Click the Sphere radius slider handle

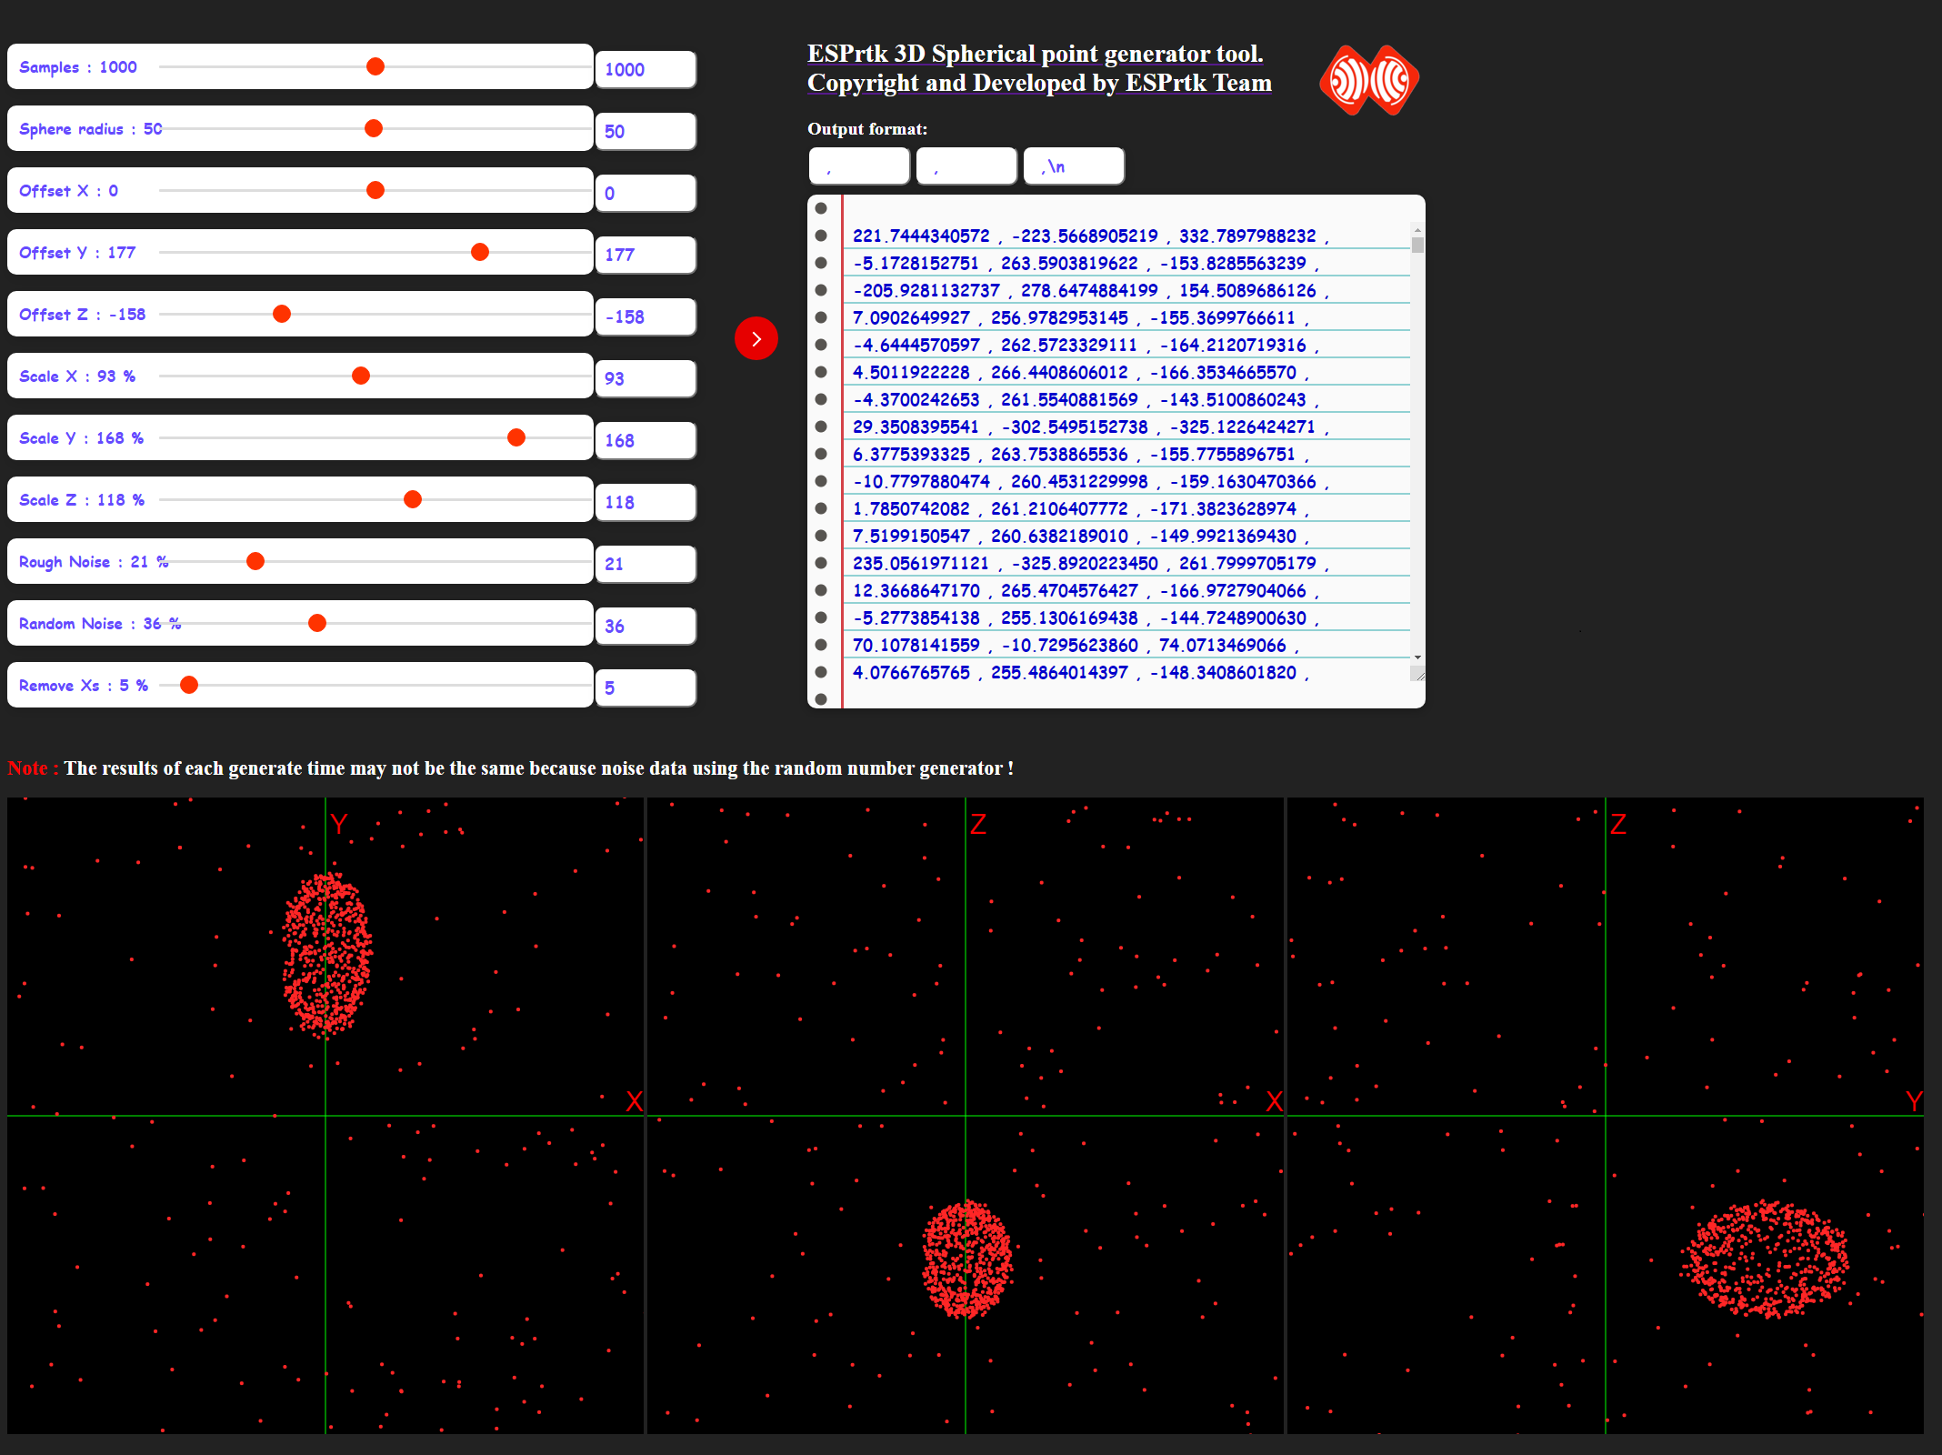[x=374, y=128]
